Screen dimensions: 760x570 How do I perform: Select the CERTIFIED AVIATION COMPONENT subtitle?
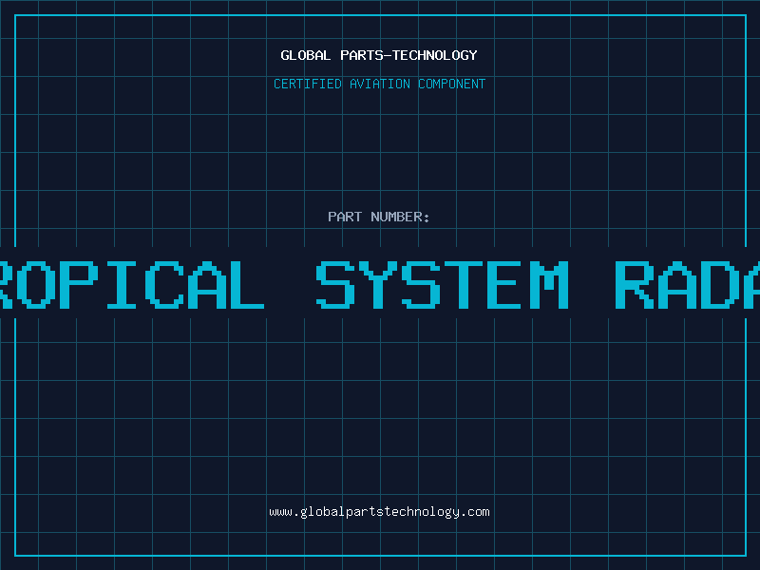pyautogui.click(x=379, y=84)
